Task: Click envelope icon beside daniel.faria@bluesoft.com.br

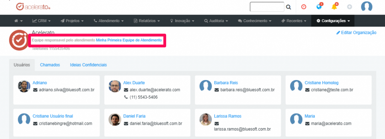Action: coord(126,124)
